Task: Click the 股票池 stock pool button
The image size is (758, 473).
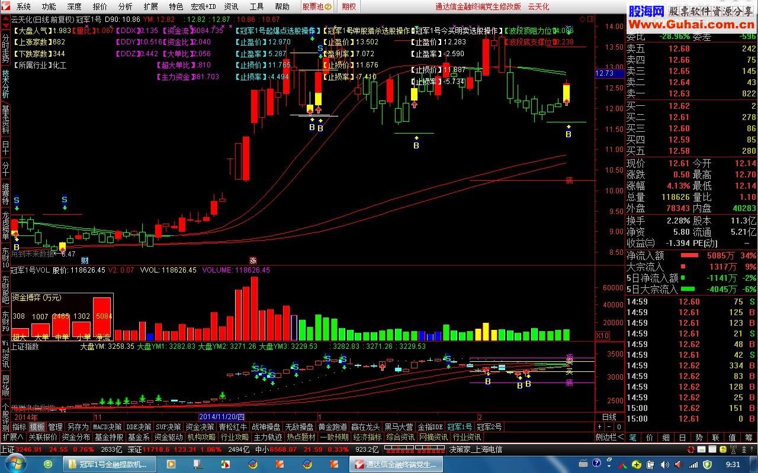Action: 317,7
